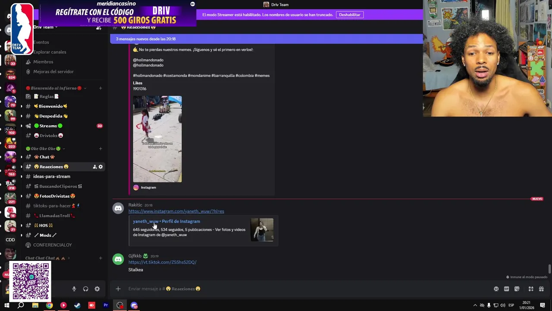552x311 pixels.
Task: Open server with 102 notification badge
Action: 10,130
